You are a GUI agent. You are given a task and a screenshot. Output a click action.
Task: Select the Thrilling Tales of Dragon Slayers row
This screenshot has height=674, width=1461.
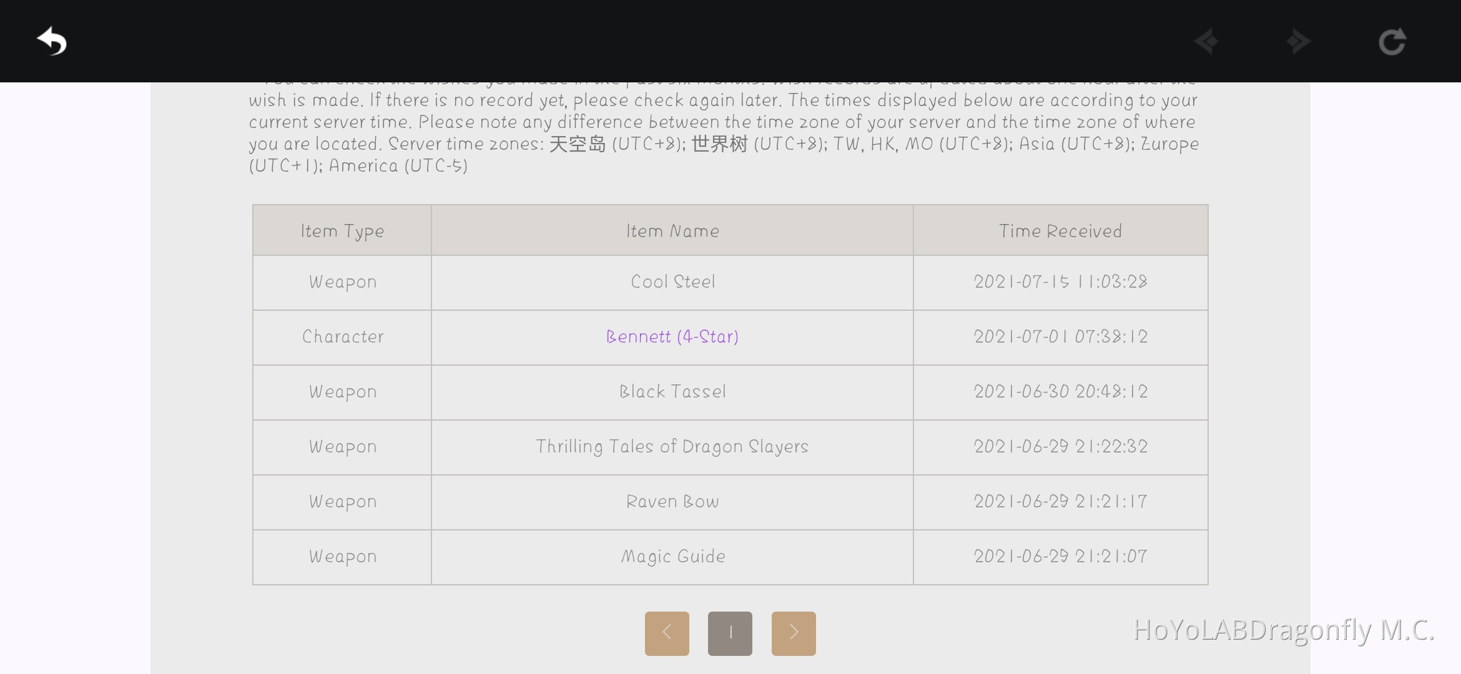pos(672,447)
